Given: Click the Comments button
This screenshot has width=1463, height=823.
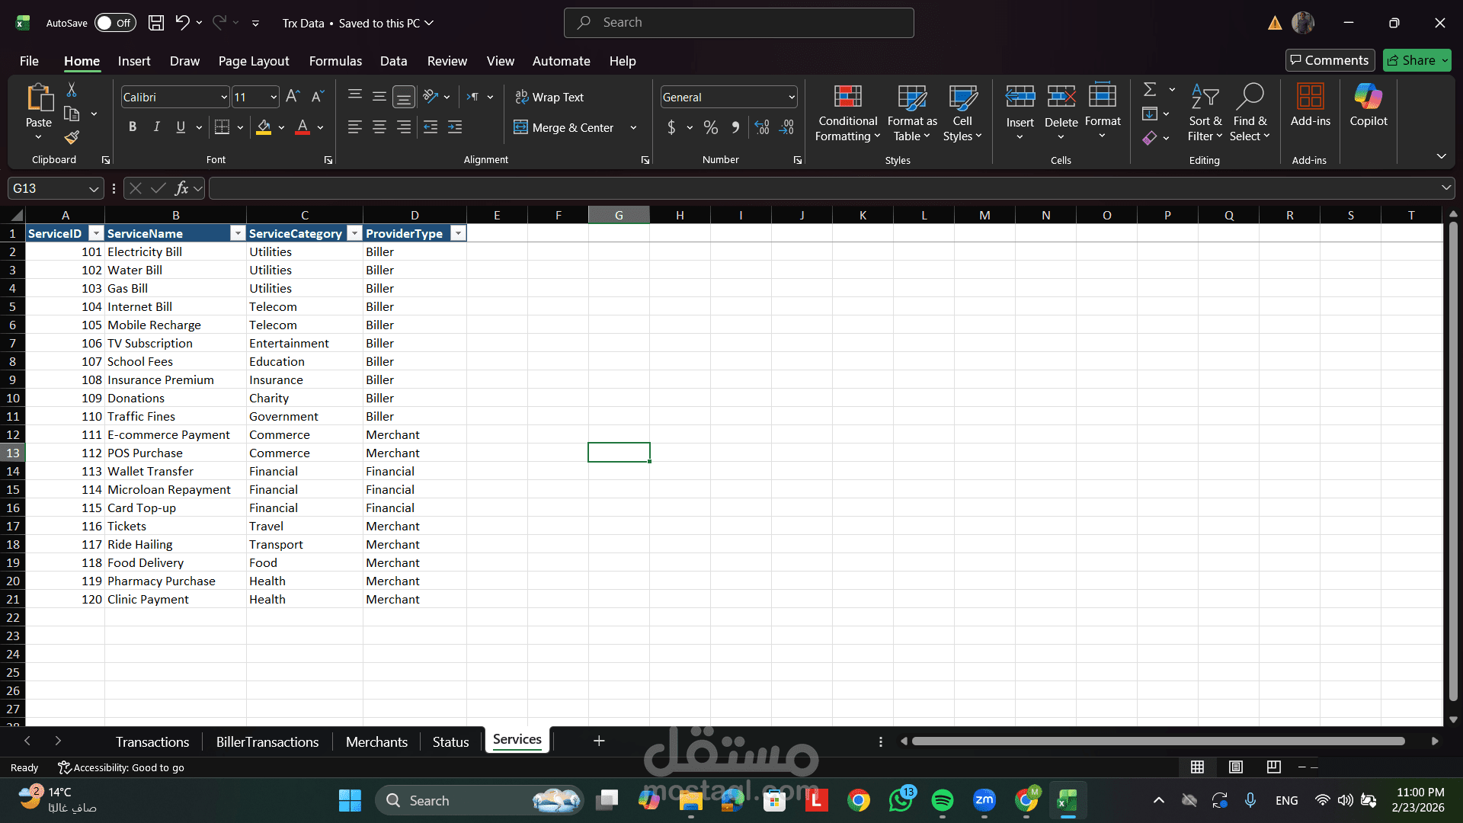Looking at the screenshot, I should [1330, 60].
